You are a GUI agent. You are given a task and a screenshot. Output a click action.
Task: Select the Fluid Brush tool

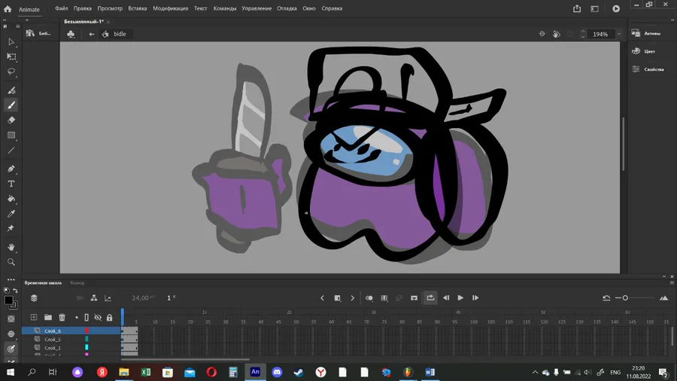(x=11, y=90)
